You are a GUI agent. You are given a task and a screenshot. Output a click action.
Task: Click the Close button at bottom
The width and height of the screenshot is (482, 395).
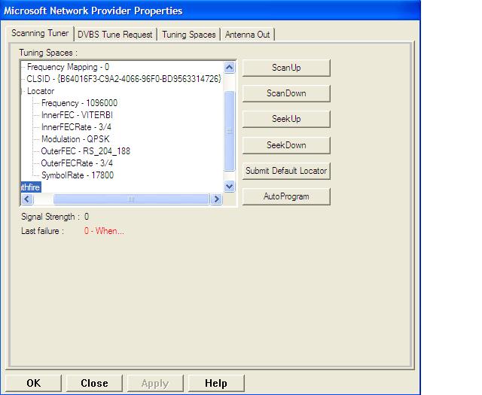[x=94, y=383]
